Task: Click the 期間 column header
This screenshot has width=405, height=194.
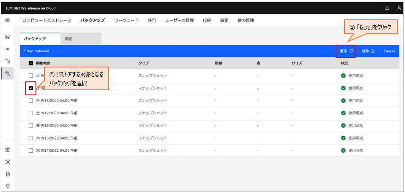Action: pos(218,63)
